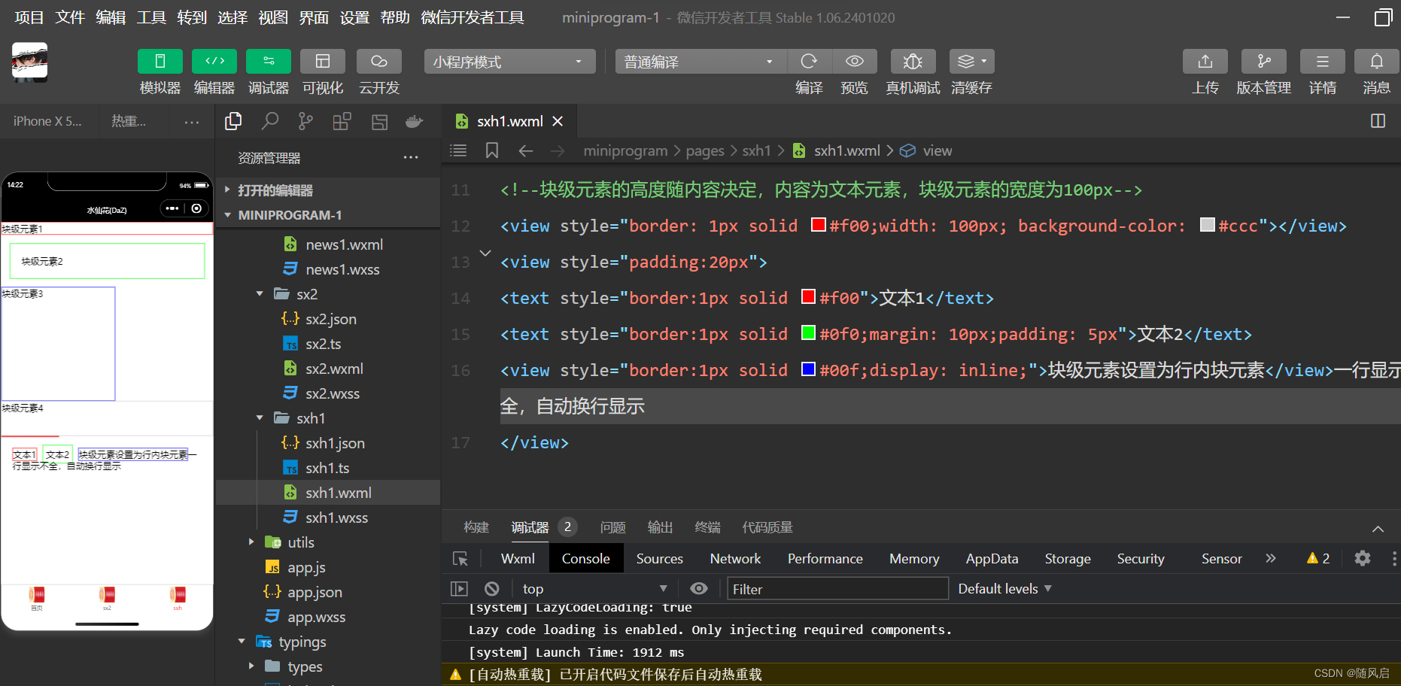The image size is (1401, 686).
Task: Clear the console log
Action: tap(492, 589)
